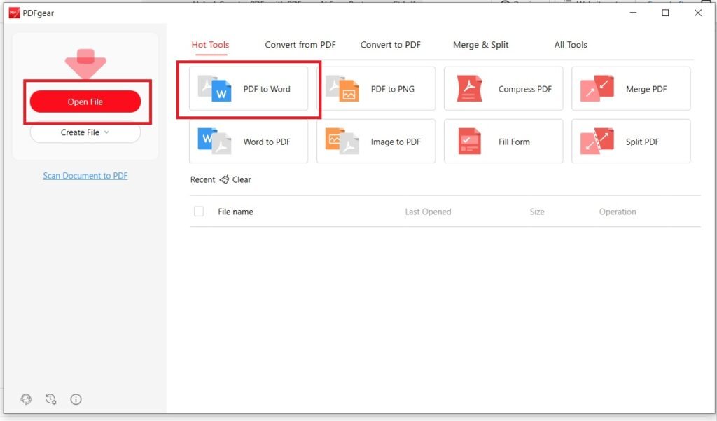The width and height of the screenshot is (717, 421).
Task: Toggle the select-all checkbox in file list
Action: (x=199, y=211)
